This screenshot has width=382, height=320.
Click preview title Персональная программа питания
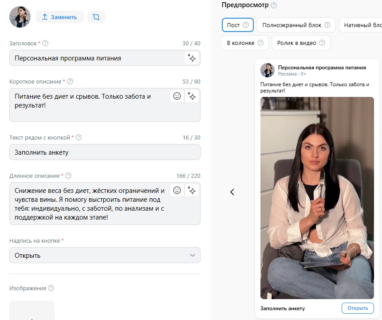pyautogui.click(x=322, y=68)
